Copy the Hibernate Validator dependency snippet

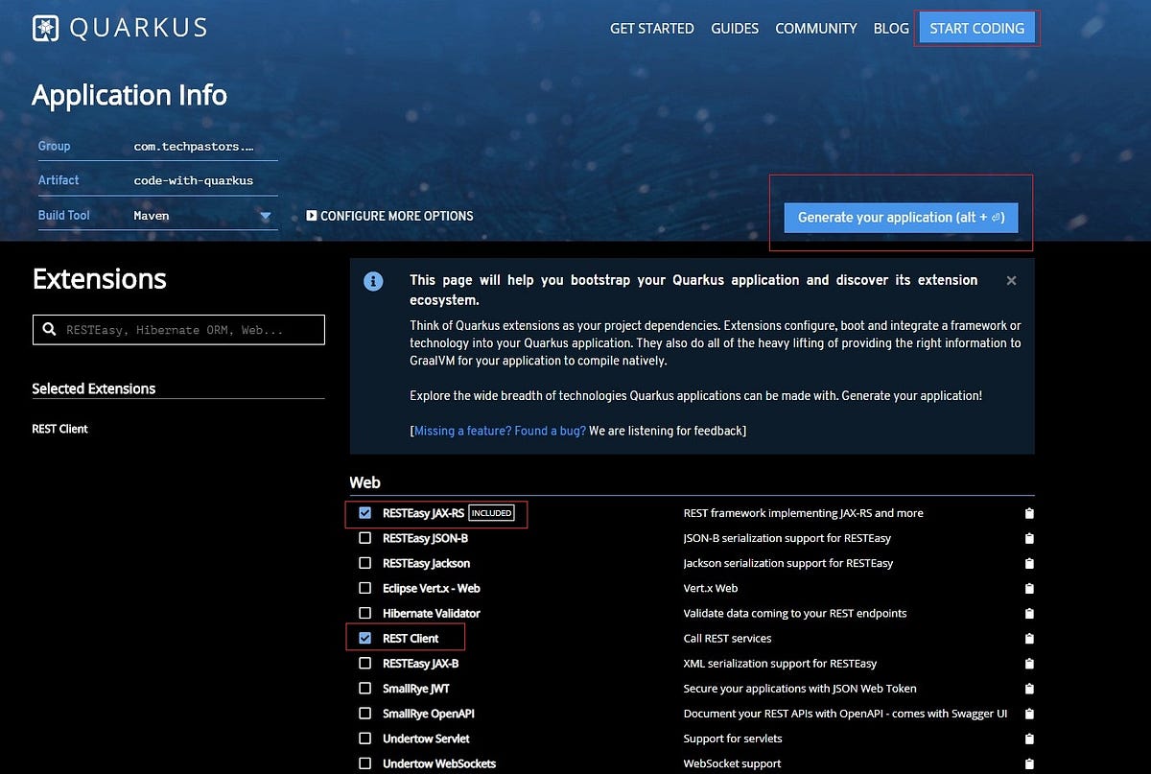[x=1028, y=613]
